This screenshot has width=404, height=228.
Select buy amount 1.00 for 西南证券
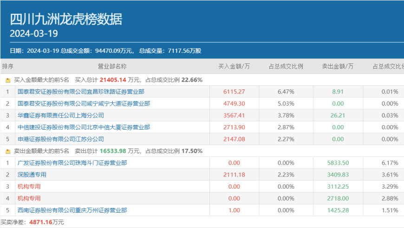pos(234,210)
